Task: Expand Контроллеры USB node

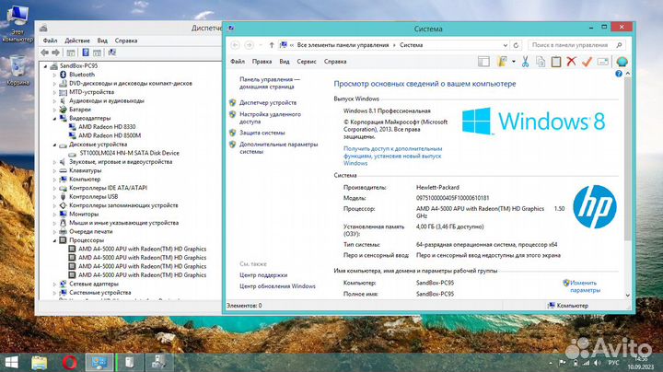Action: pyautogui.click(x=54, y=197)
